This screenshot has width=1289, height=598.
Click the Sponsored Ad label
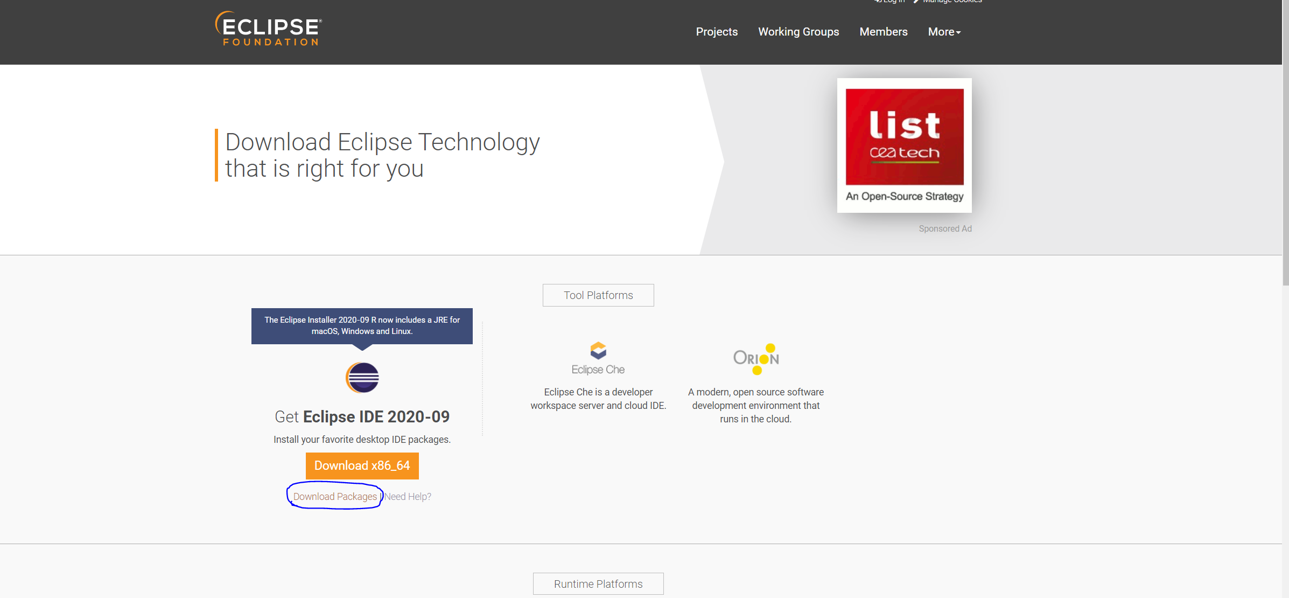pyautogui.click(x=945, y=228)
